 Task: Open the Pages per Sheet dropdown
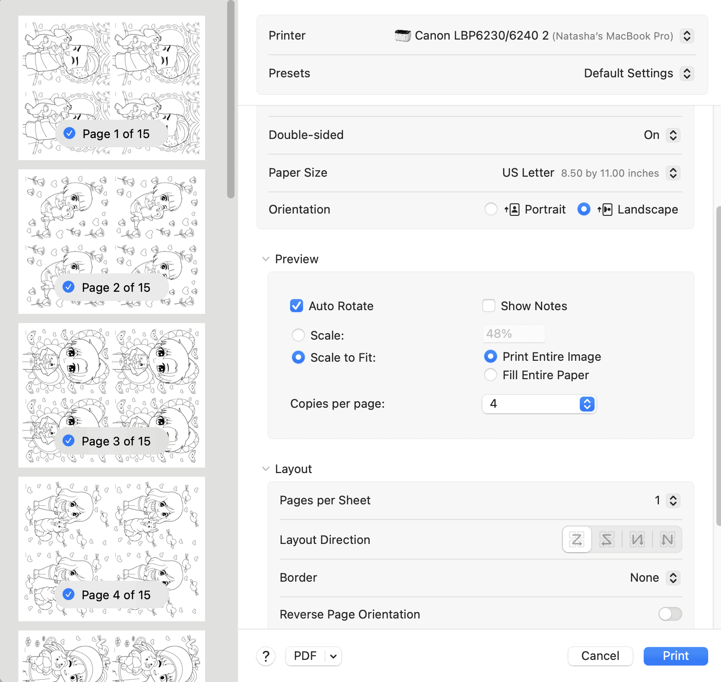coord(673,501)
